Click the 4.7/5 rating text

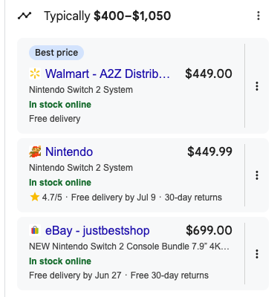52,198
